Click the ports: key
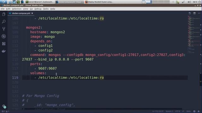 pos(36,64)
